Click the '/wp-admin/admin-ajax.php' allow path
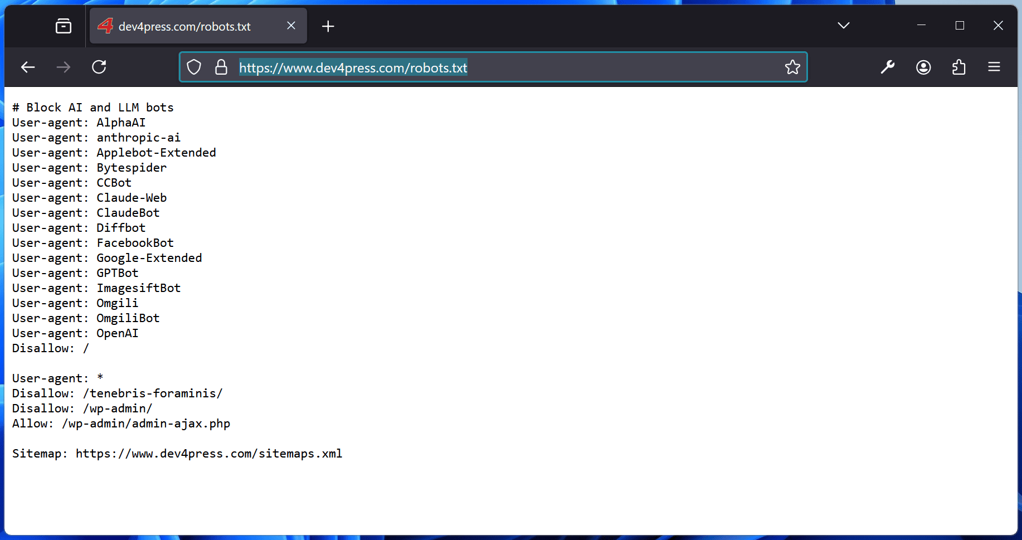The height and width of the screenshot is (540, 1022). [146, 424]
